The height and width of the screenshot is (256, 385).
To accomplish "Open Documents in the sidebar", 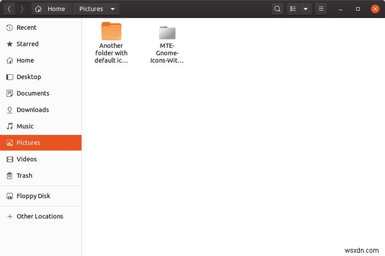I will click(41, 94).
